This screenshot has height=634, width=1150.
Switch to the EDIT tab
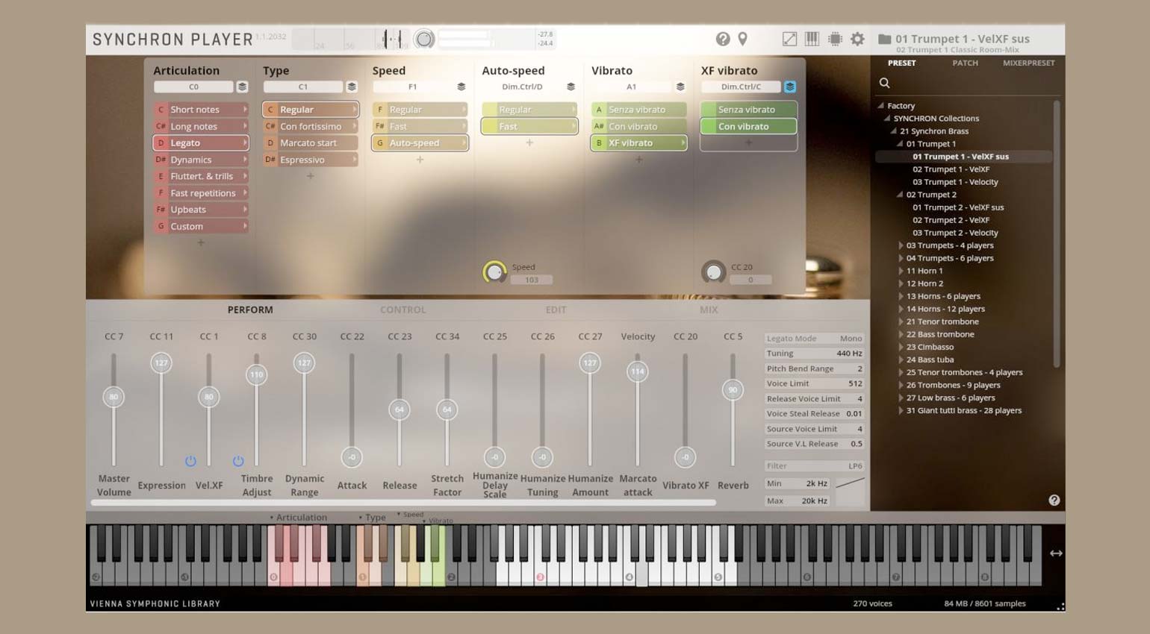click(x=556, y=310)
